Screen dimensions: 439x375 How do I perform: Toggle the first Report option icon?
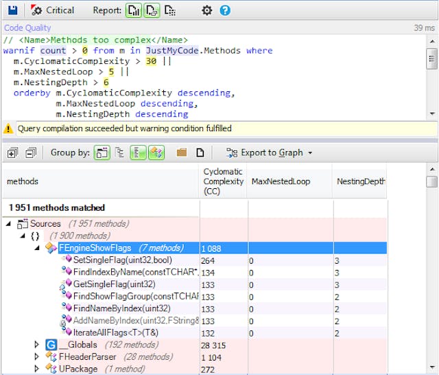click(x=134, y=10)
